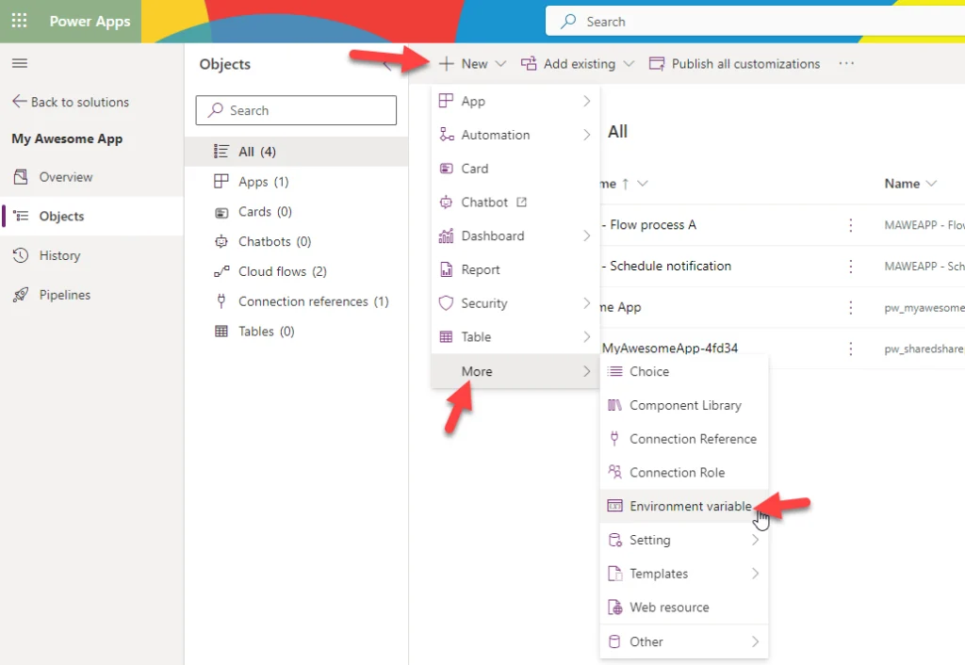Screen dimensions: 965x665
Task: Expand the Other submenu arrow
Action: (755, 641)
